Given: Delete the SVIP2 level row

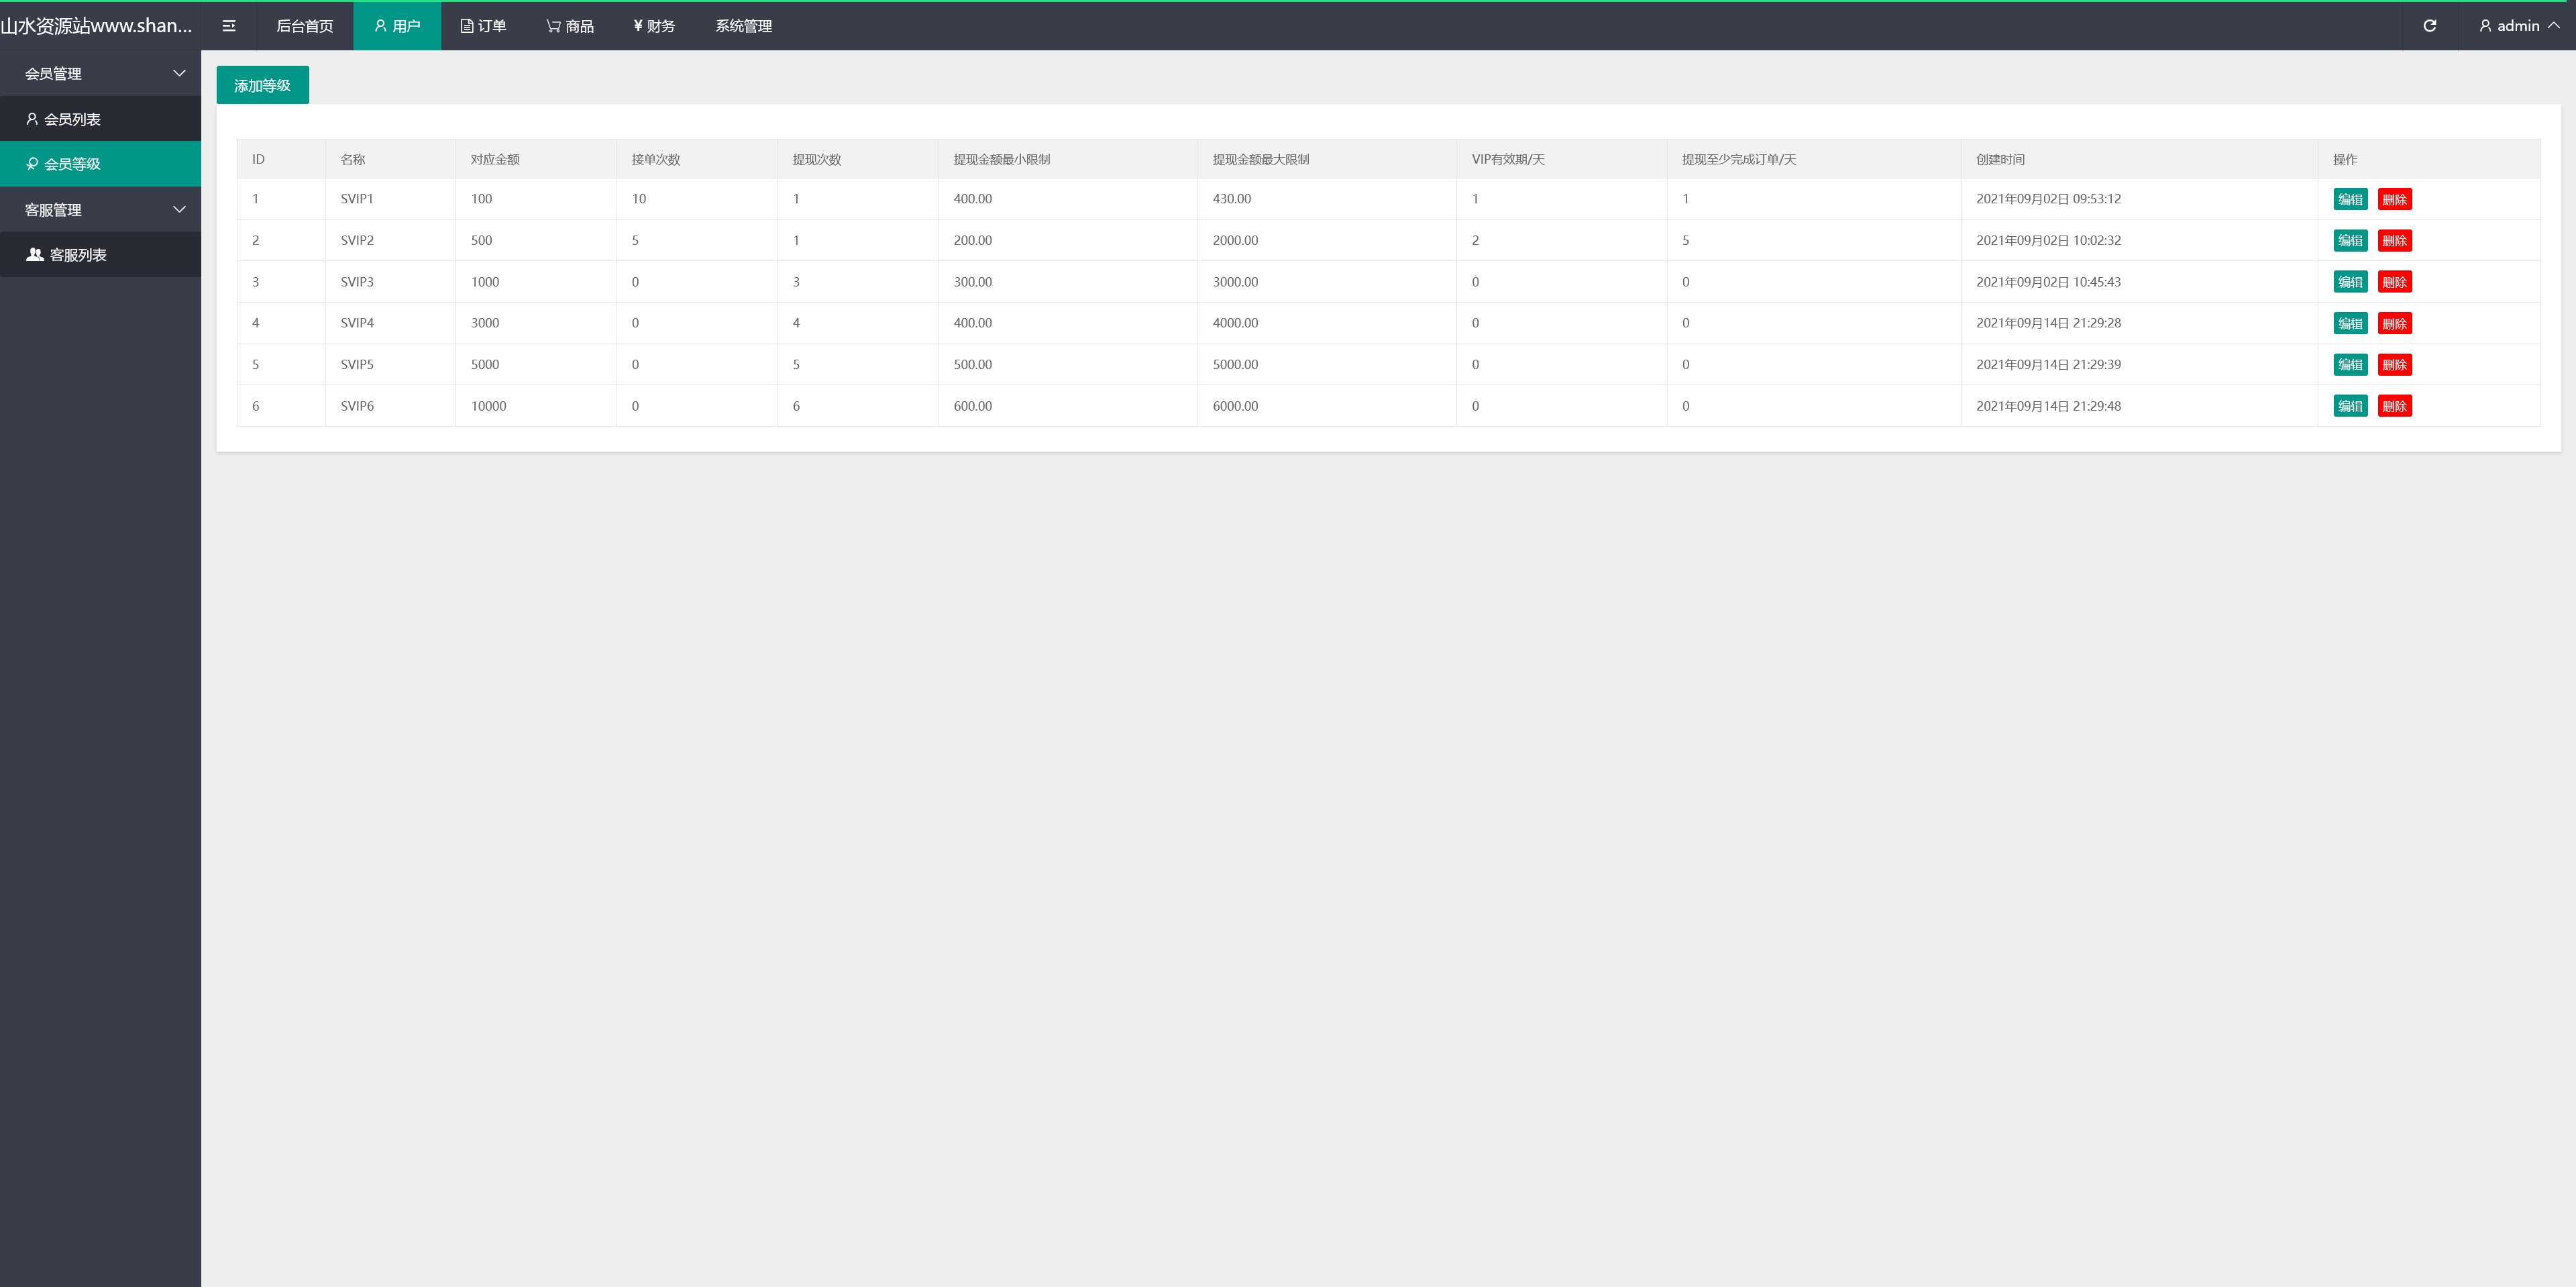Looking at the screenshot, I should pyautogui.click(x=2394, y=241).
